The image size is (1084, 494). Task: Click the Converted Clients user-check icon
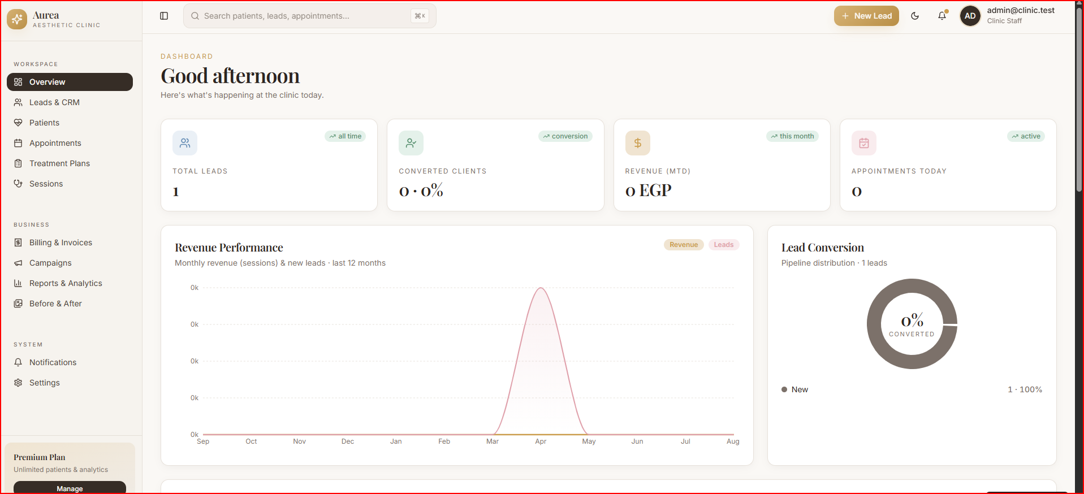pyautogui.click(x=411, y=143)
